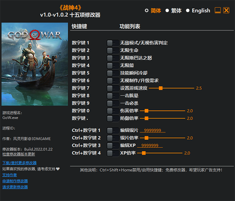235x201 pixels.
Task: Select 繁体 language radio button
Action: click(167, 11)
